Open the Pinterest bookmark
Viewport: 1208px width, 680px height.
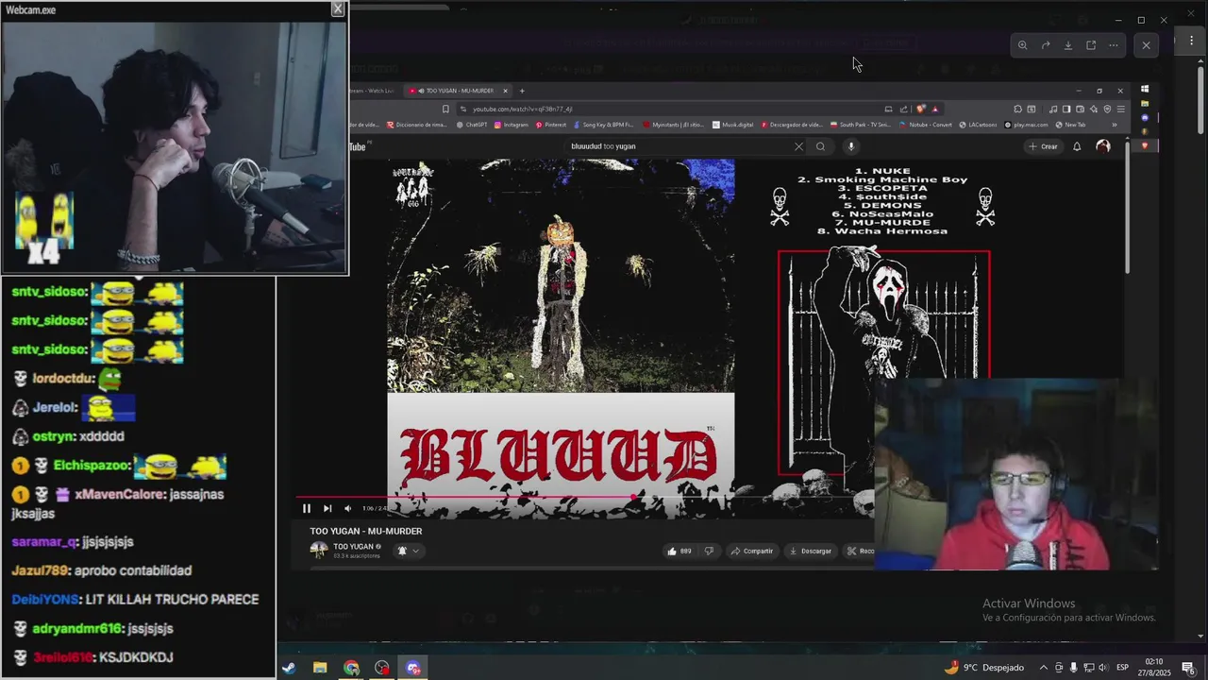(551, 125)
